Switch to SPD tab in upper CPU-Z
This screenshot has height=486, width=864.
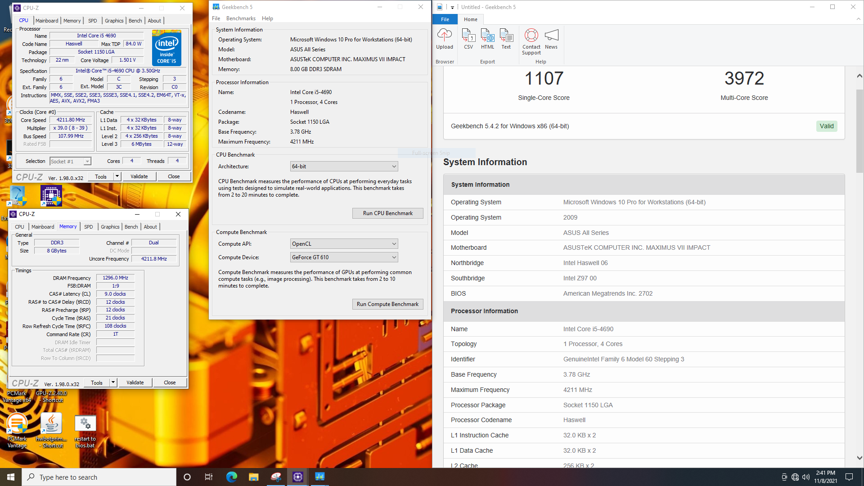click(92, 21)
